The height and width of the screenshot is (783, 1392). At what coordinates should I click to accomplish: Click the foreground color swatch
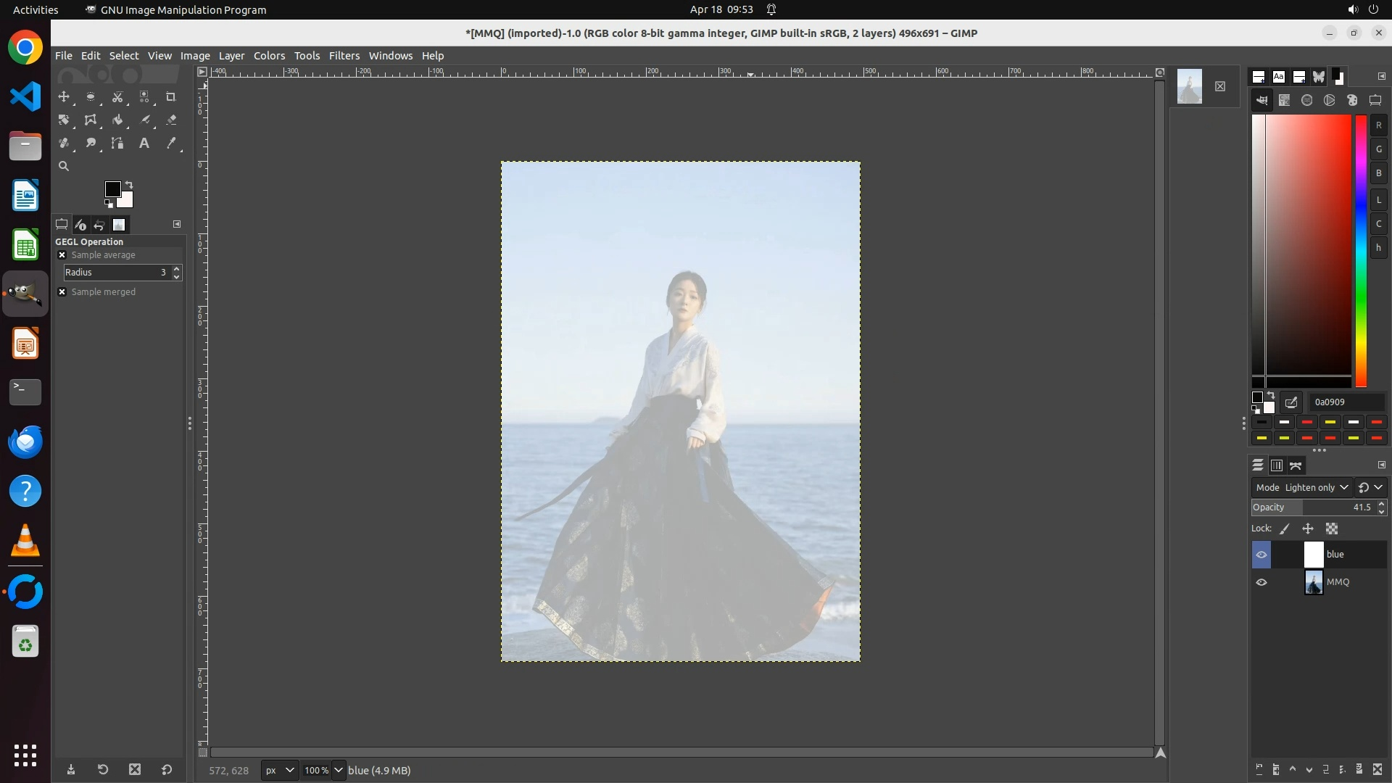point(112,189)
